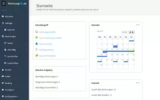Expand the Sonstiges » submenu

pos(10,90)
